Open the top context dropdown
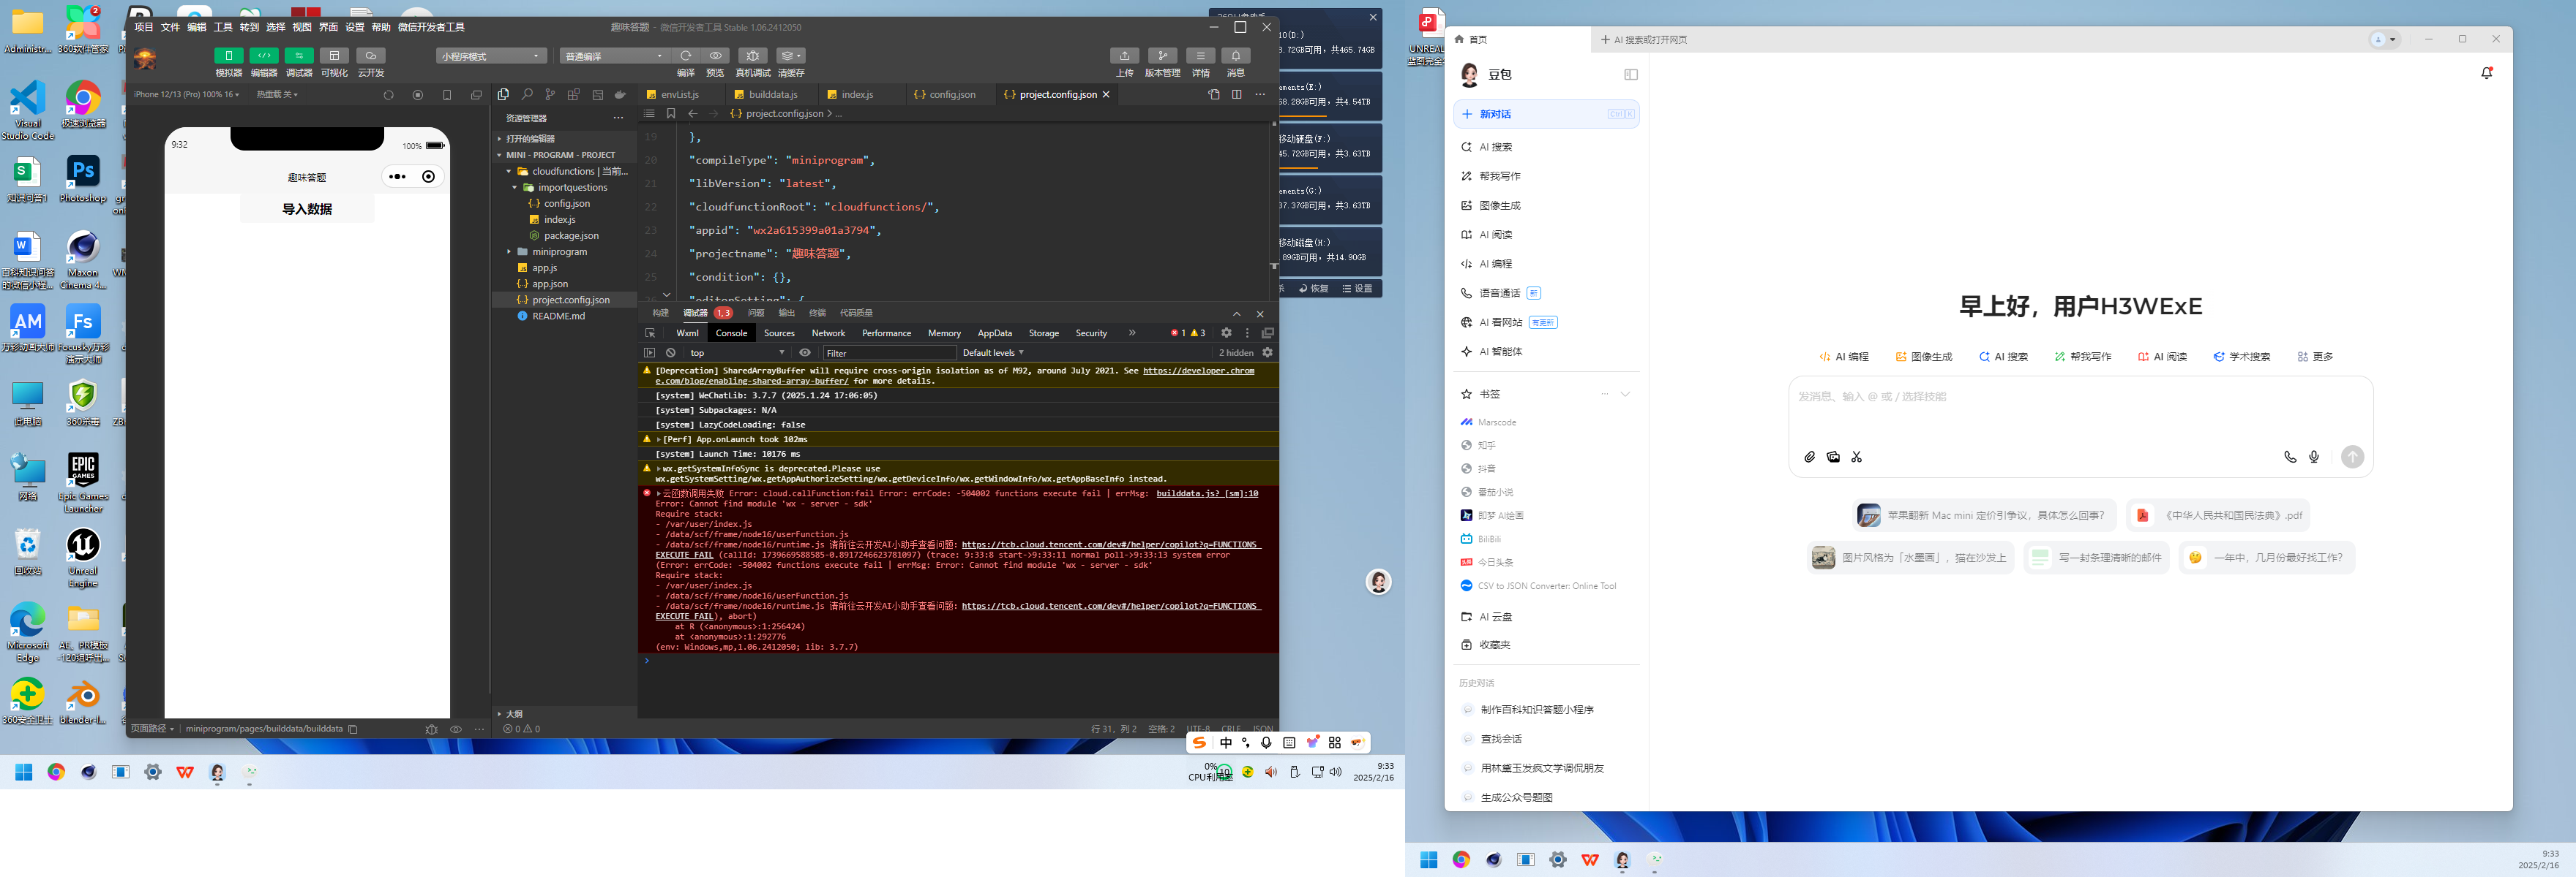Viewport: 2576px width, 877px height. 736,352
